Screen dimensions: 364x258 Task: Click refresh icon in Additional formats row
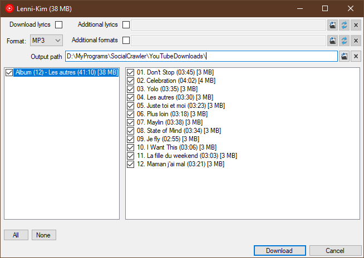point(345,41)
